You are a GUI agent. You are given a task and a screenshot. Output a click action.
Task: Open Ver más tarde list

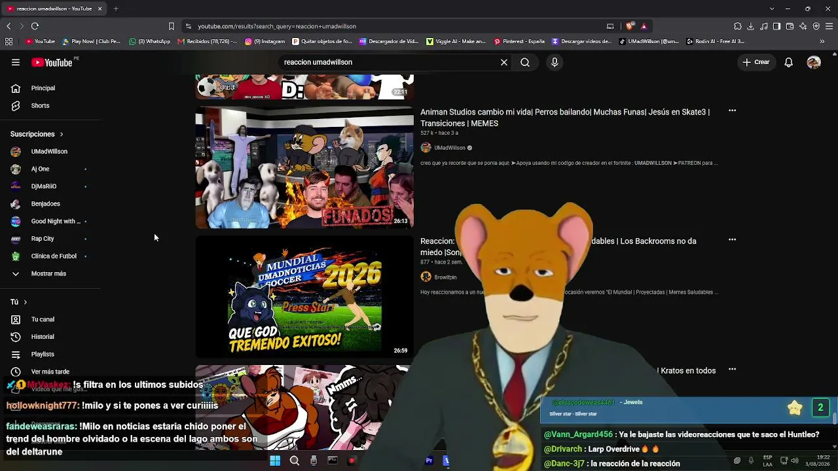[x=50, y=372]
